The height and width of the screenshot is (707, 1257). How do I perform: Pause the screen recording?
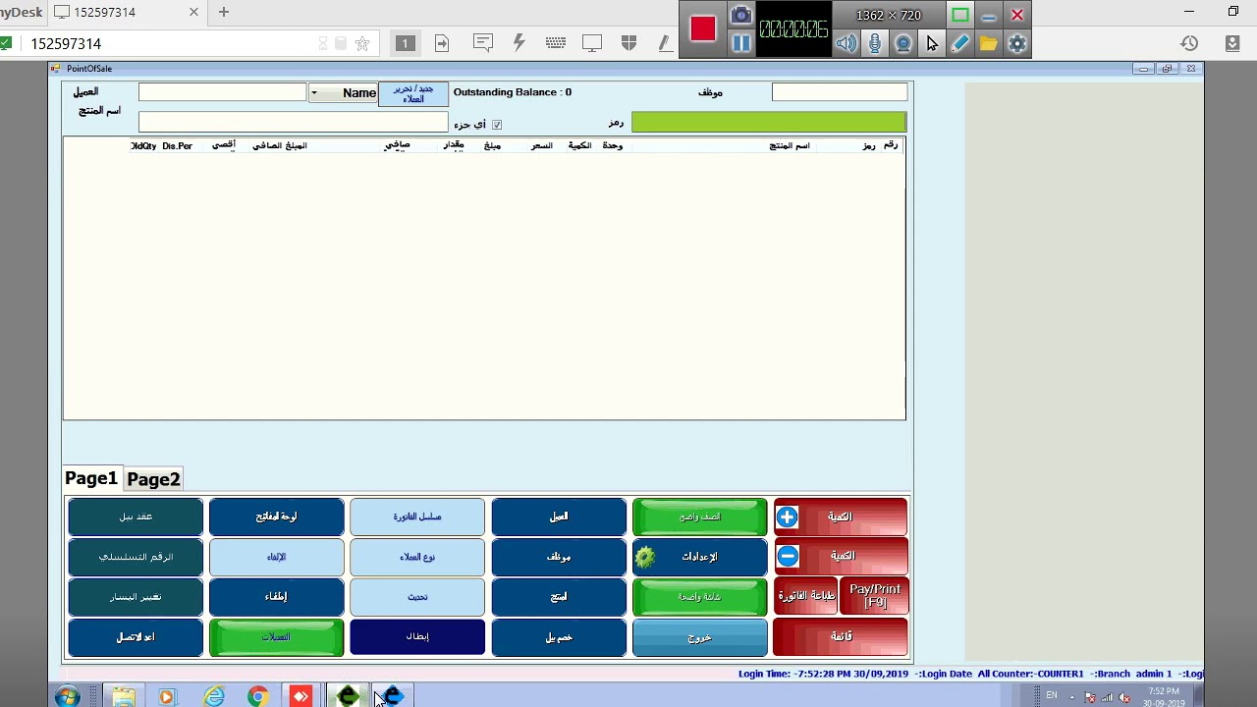click(x=741, y=43)
